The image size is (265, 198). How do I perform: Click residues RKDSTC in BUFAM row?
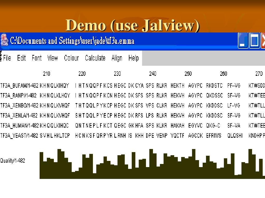coord(214,86)
